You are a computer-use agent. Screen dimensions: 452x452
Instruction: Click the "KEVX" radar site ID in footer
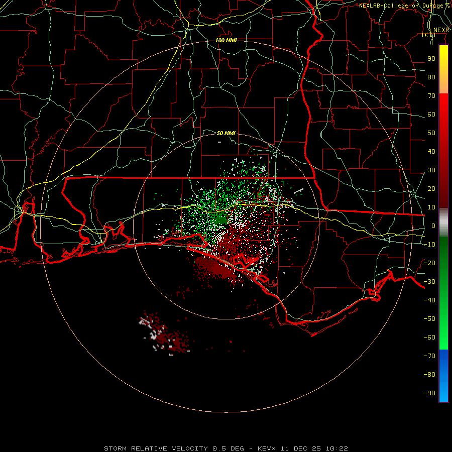pyautogui.click(x=267, y=448)
